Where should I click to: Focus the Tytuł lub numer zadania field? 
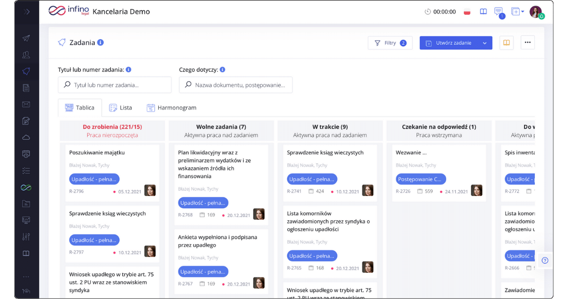[114, 85]
